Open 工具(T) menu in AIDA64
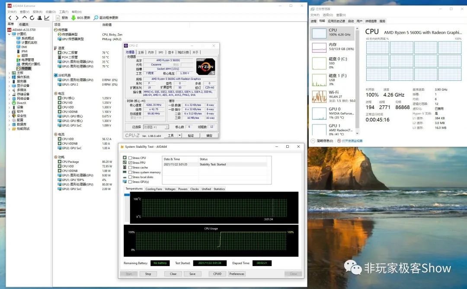 pos(64,12)
